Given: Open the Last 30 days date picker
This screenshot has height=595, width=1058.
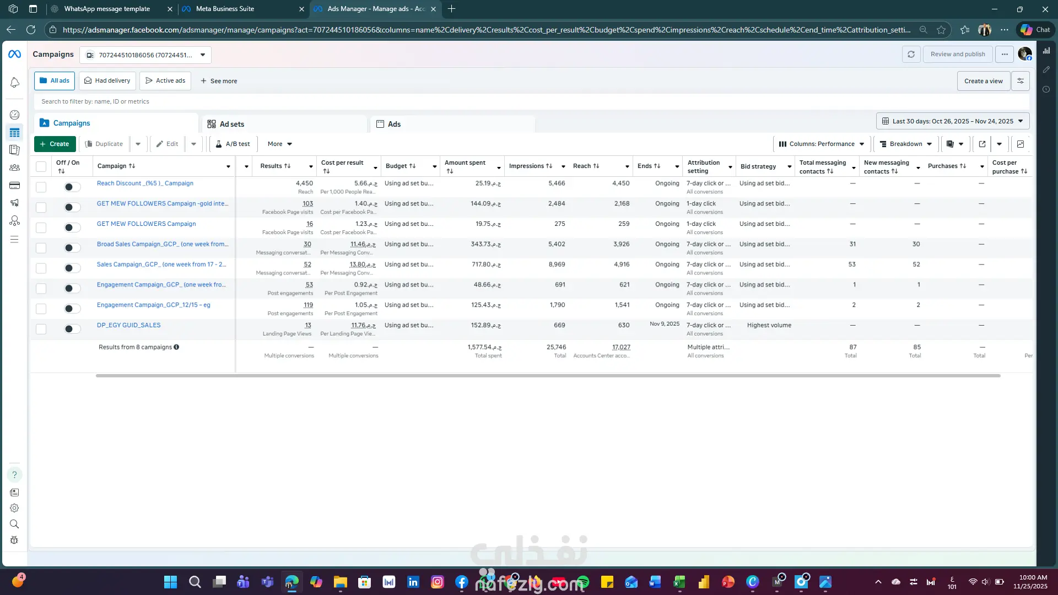Looking at the screenshot, I should tap(952, 121).
